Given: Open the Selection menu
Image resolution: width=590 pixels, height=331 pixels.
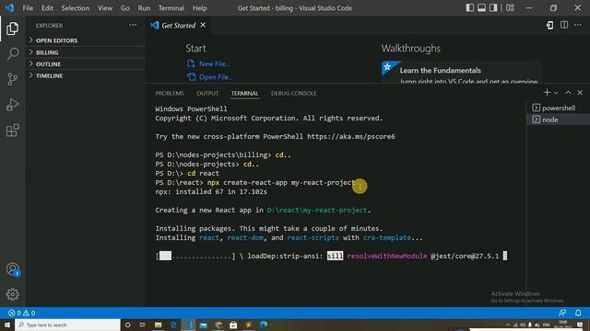Looking at the screenshot, I should (76, 8).
